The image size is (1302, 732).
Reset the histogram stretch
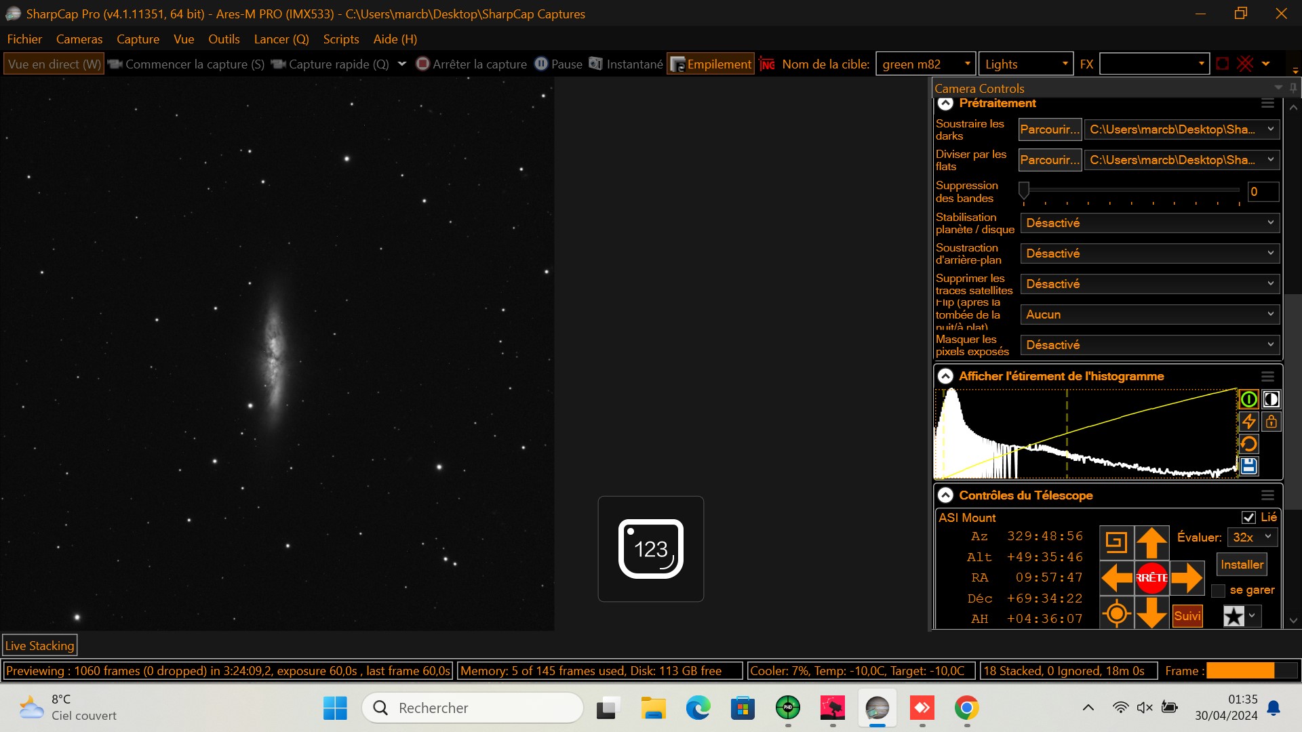click(1248, 444)
